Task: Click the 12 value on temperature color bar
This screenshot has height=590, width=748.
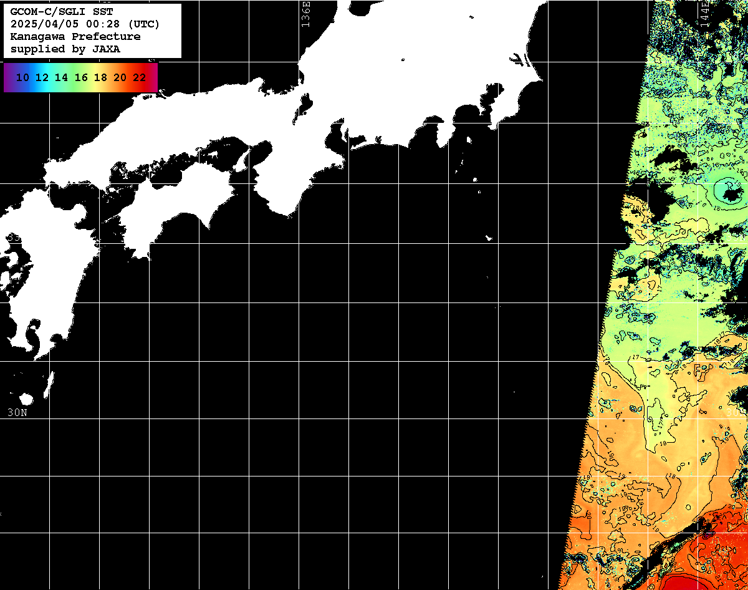Action: pyautogui.click(x=42, y=77)
